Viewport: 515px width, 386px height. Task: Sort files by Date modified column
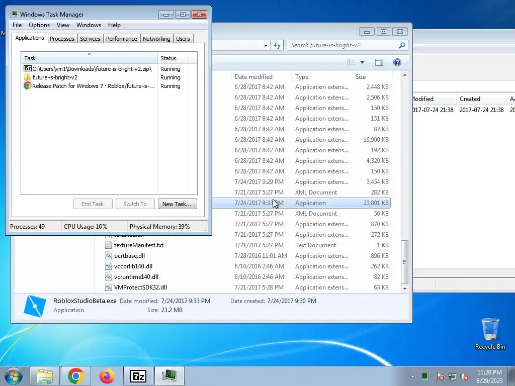[262, 77]
